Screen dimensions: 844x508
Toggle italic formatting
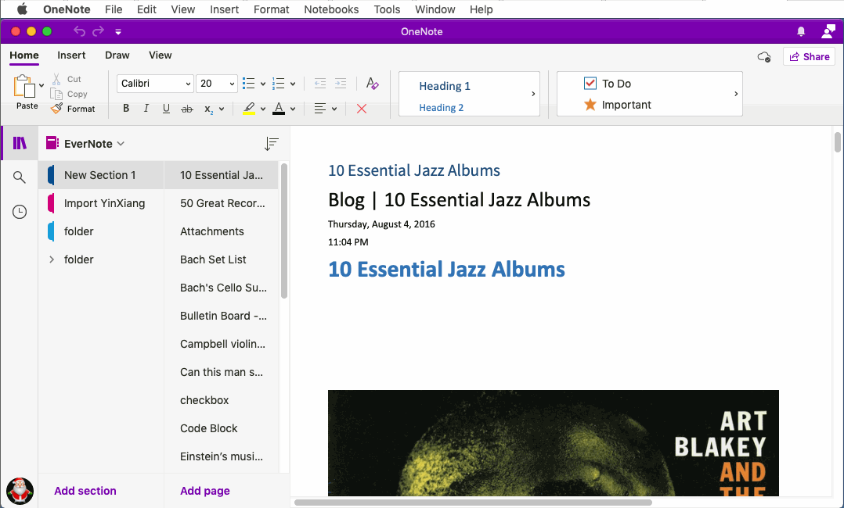(146, 109)
